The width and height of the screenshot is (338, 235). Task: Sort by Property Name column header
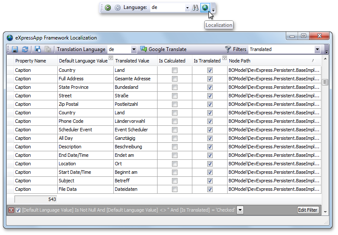coord(36,61)
